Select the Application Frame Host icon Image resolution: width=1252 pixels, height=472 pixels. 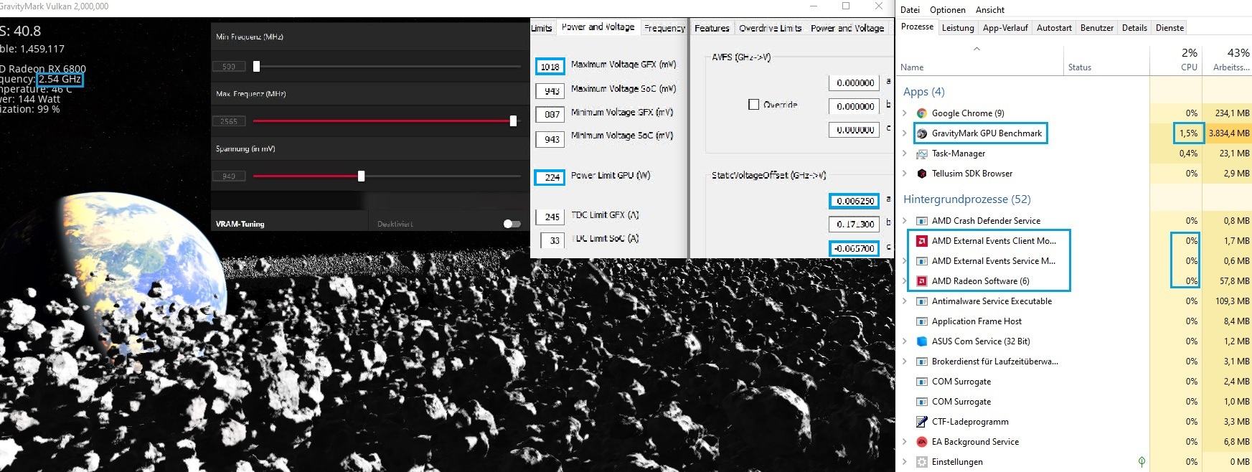(x=922, y=321)
